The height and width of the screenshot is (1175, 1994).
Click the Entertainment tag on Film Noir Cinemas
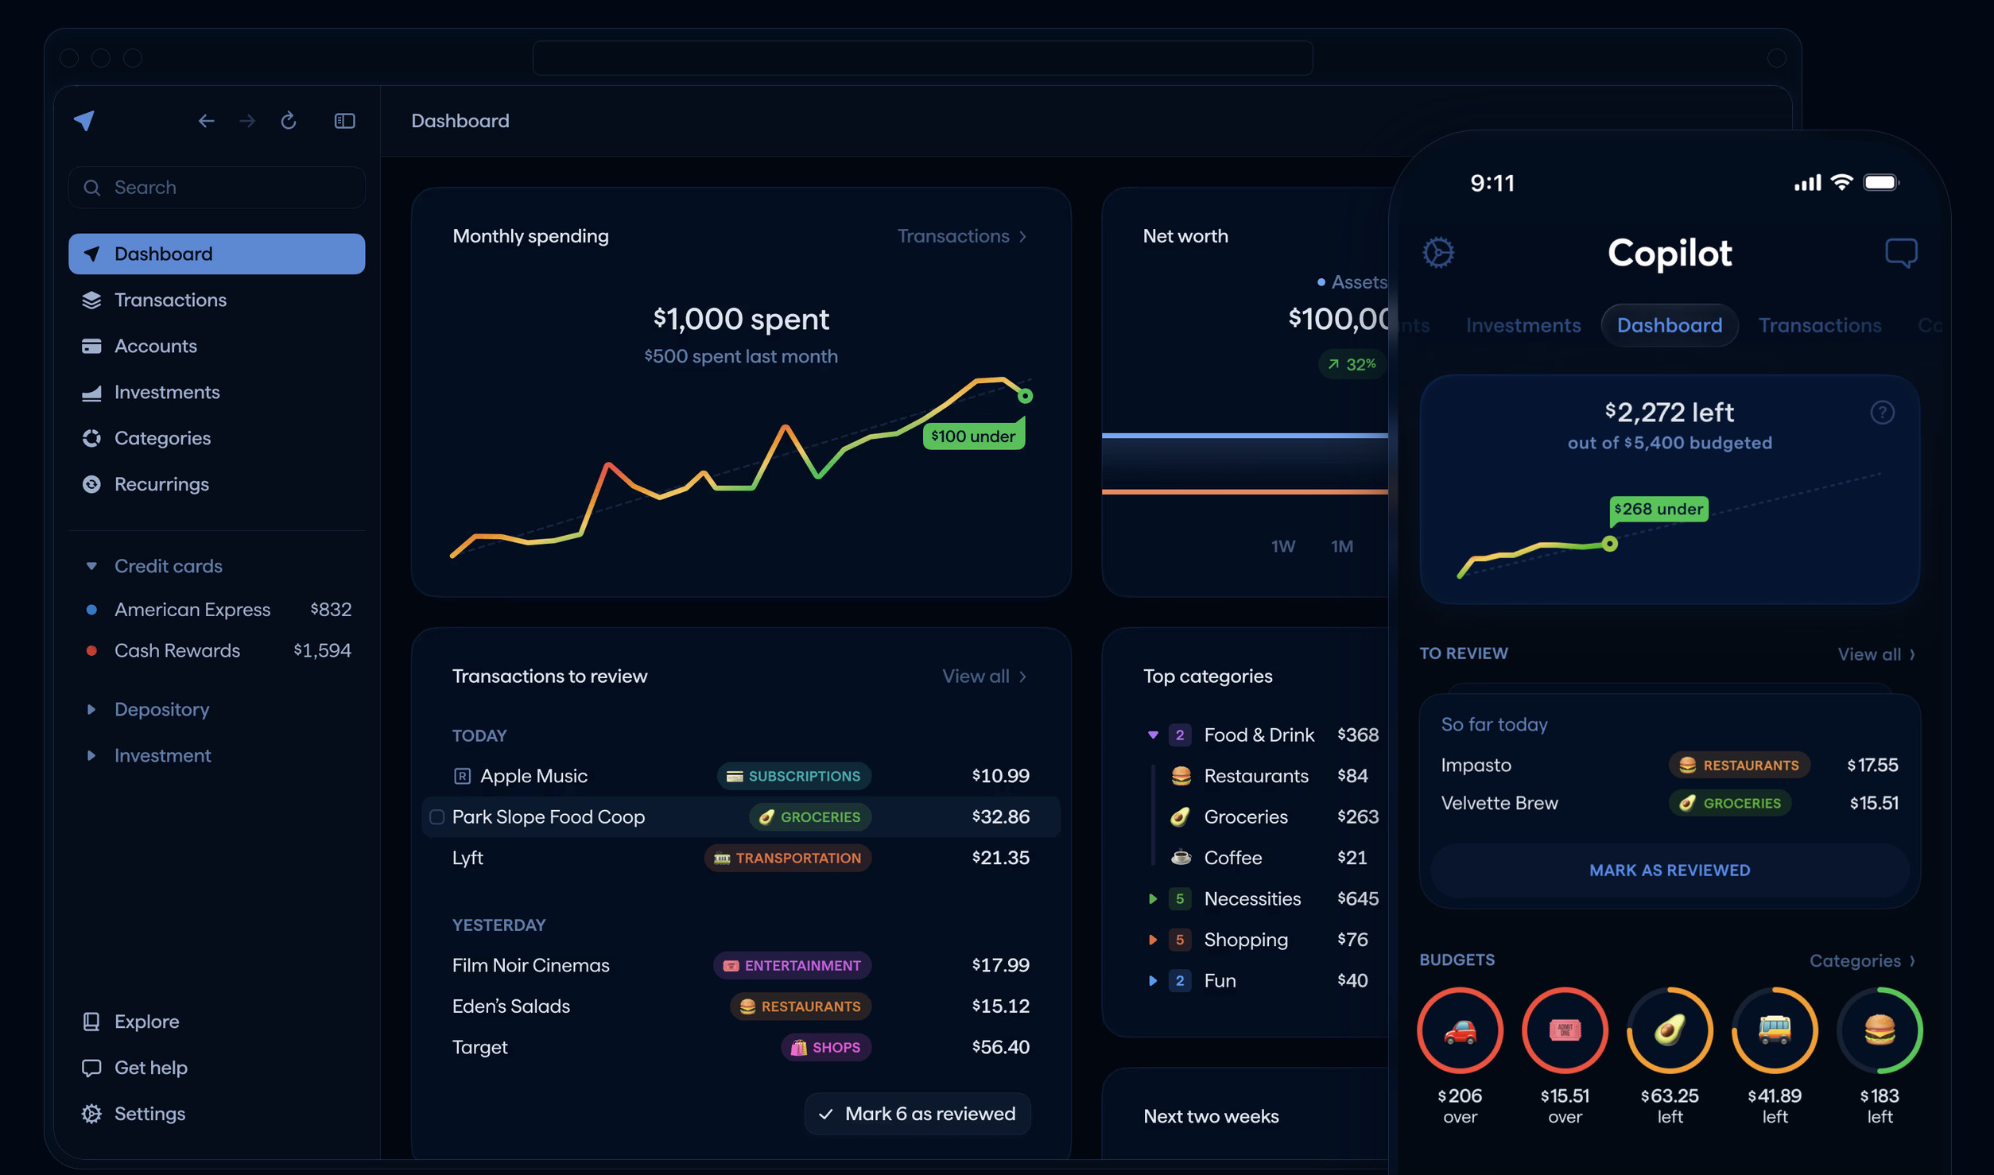792,965
